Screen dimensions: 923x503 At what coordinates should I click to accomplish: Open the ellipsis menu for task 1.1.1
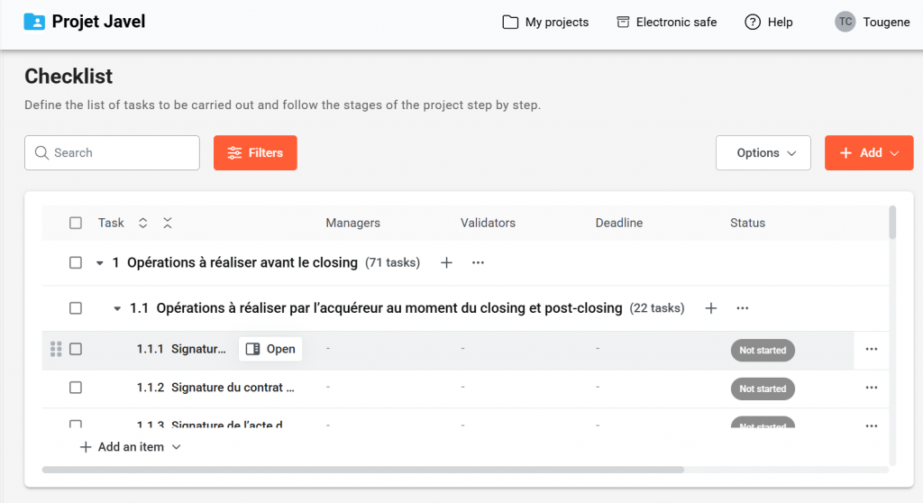pyautogui.click(x=871, y=350)
